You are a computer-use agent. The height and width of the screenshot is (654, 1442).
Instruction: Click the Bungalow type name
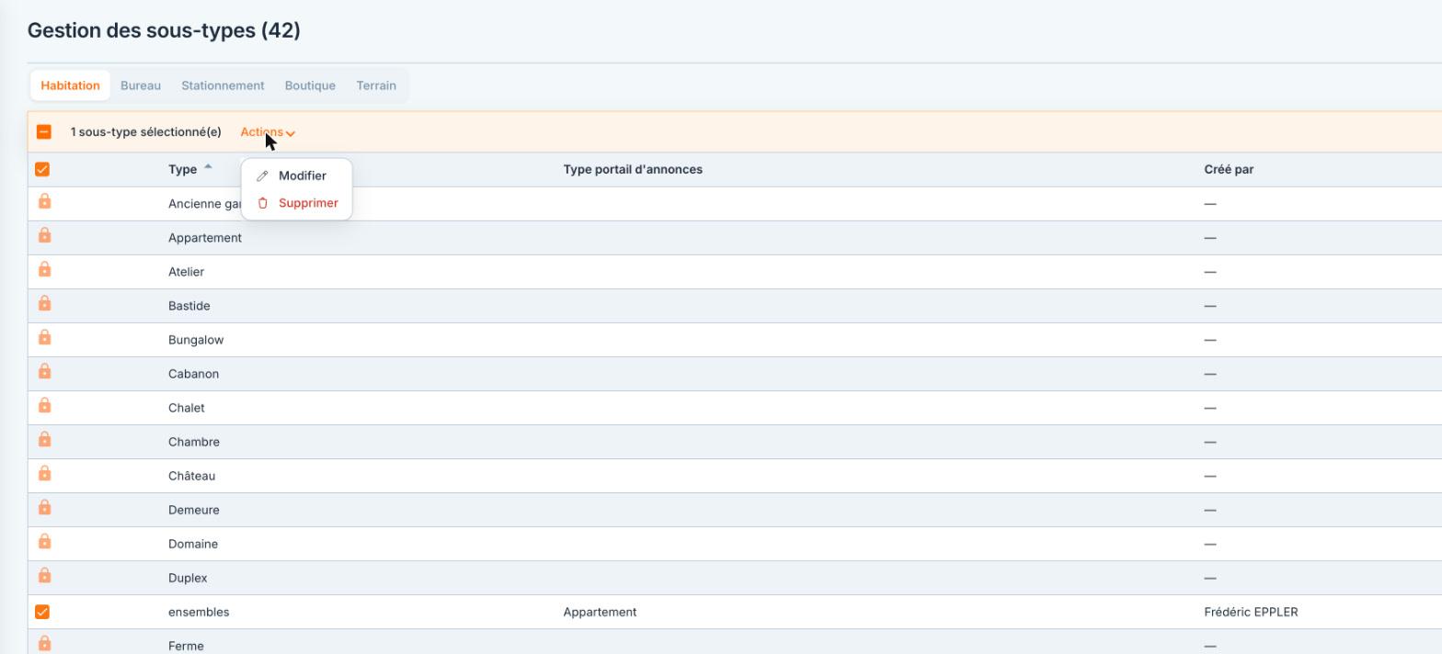196,340
